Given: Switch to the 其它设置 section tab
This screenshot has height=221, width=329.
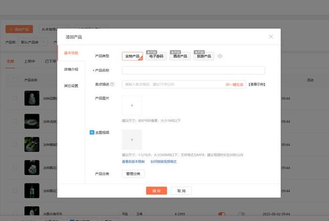Looking at the screenshot, I should pyautogui.click(x=71, y=86).
